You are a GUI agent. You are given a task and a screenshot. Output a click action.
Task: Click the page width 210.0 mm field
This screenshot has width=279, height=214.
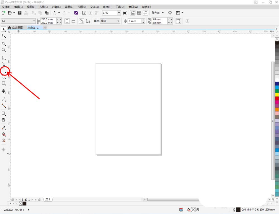(x=49, y=19)
